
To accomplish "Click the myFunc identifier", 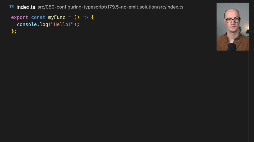I will [x=57, y=17].
